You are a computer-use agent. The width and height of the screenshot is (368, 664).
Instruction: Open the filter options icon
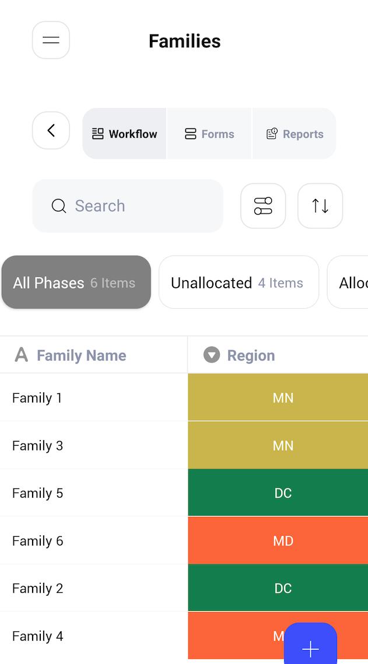pyautogui.click(x=263, y=205)
